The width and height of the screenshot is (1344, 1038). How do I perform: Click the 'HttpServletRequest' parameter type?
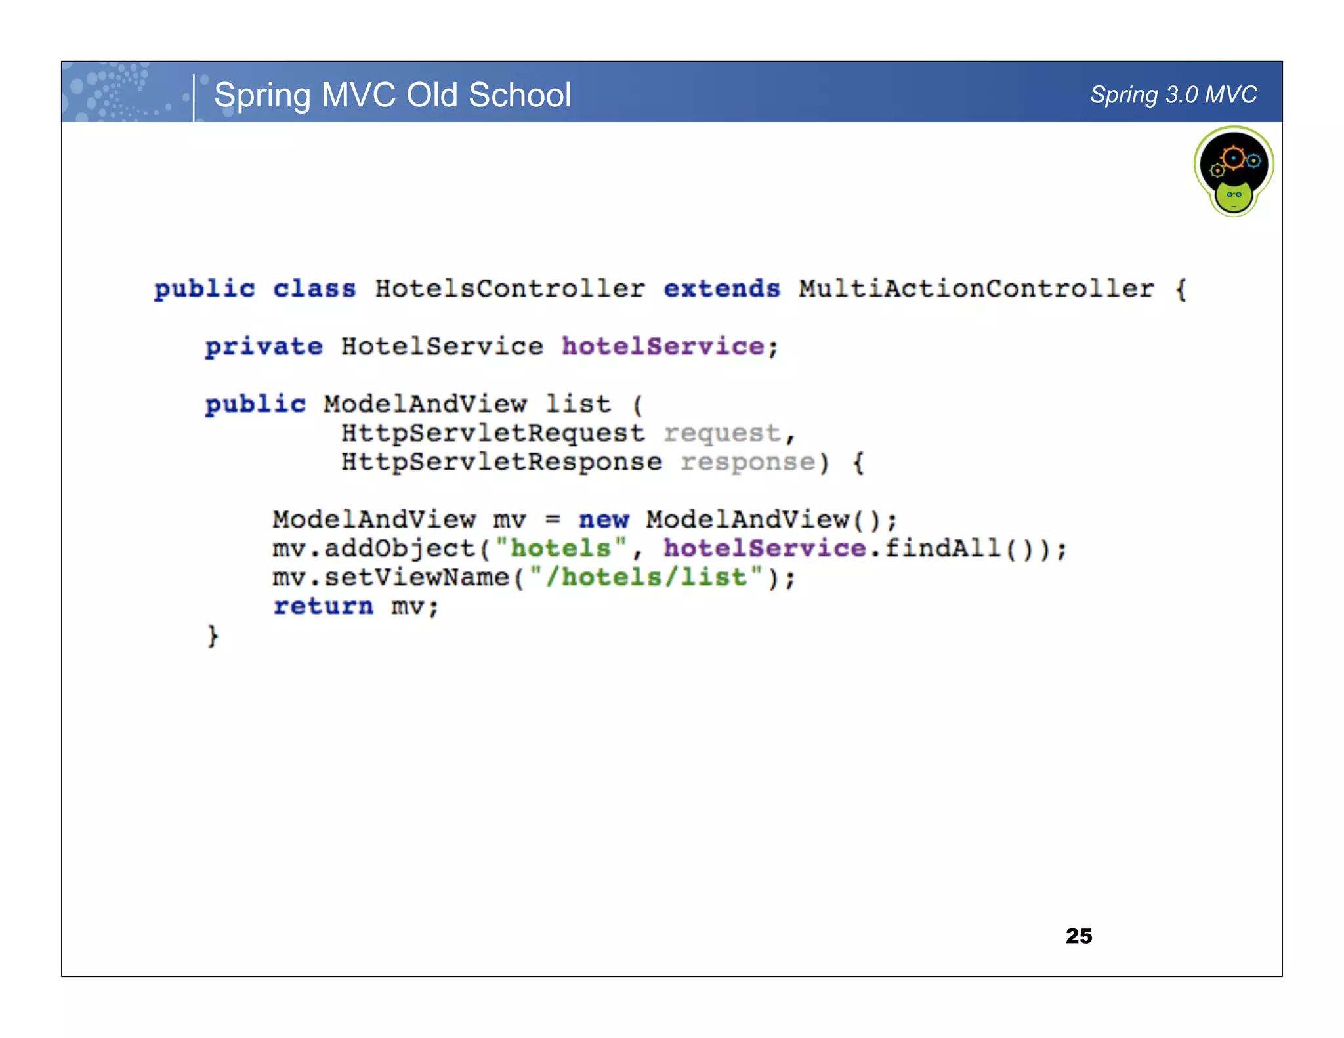click(x=493, y=433)
